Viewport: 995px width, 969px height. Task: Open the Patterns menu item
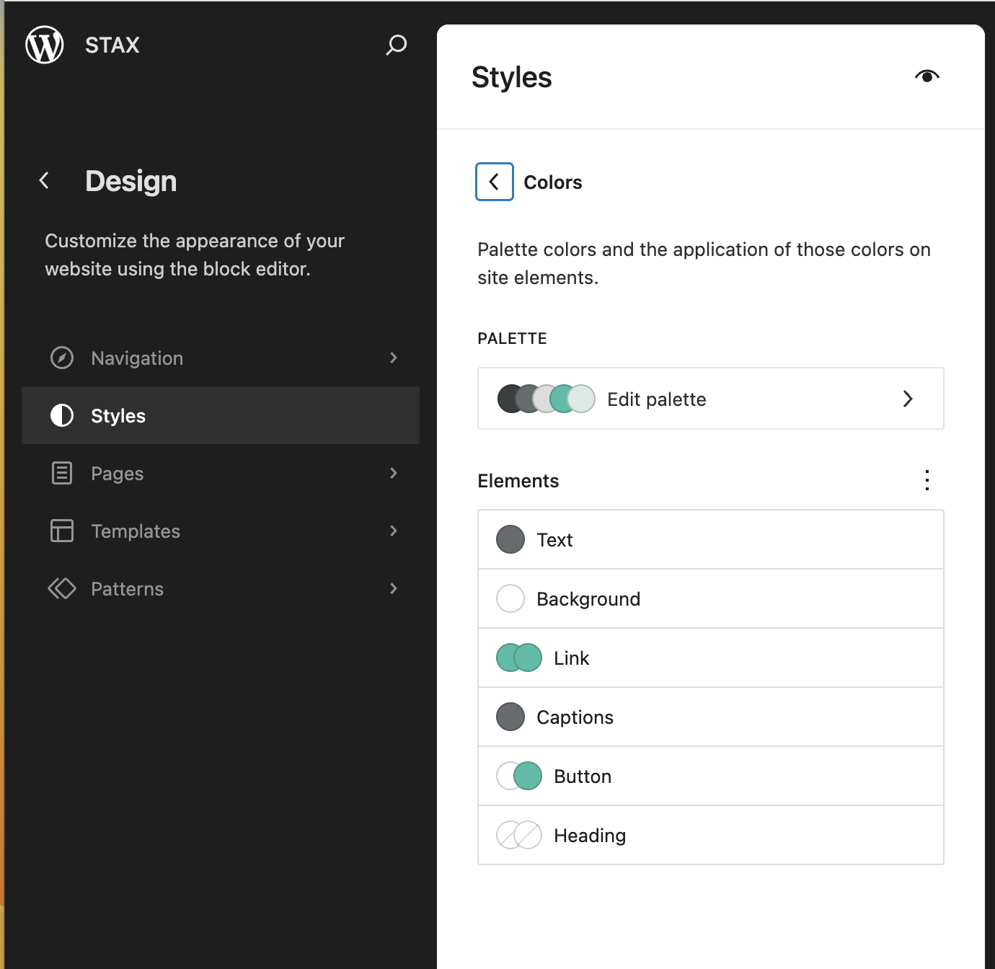click(x=221, y=588)
